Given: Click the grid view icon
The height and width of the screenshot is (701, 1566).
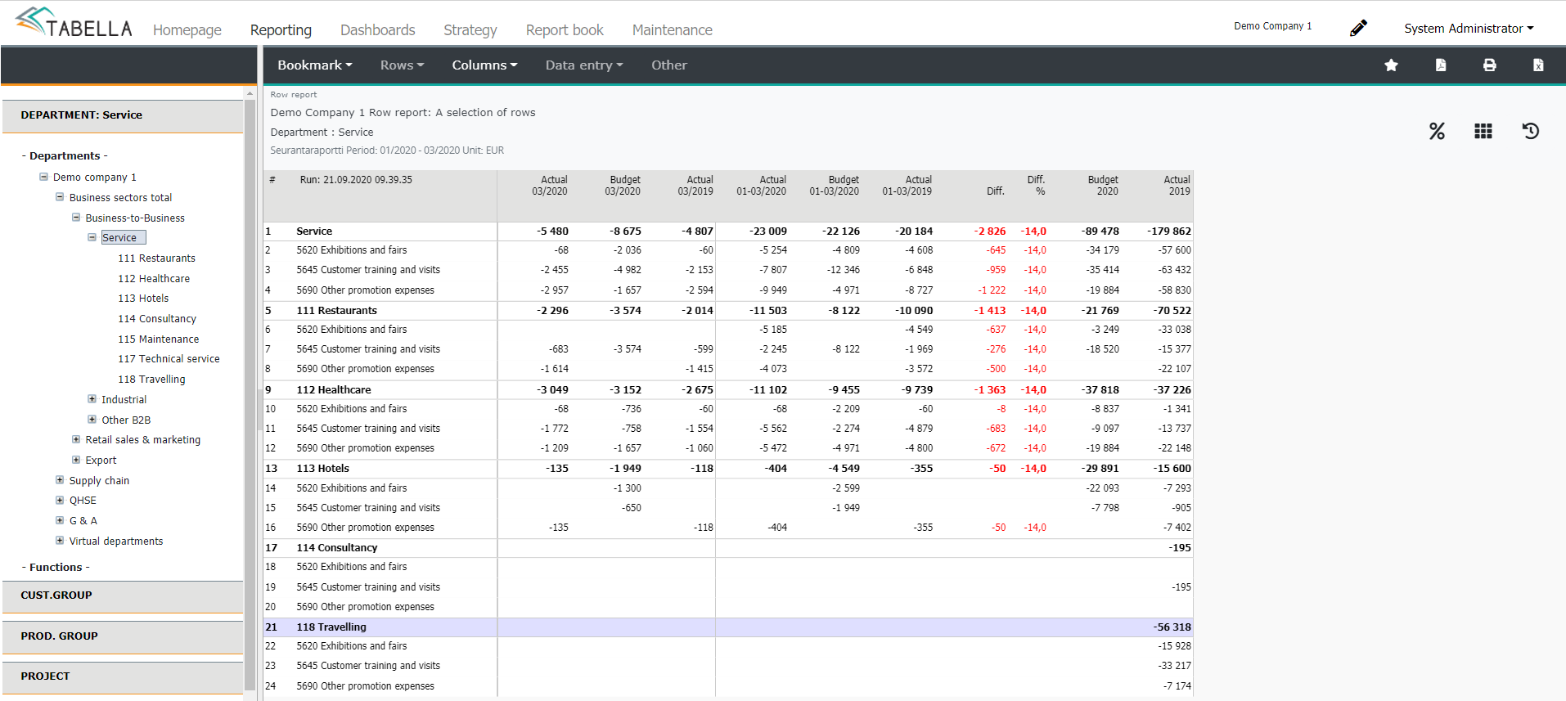Looking at the screenshot, I should [x=1483, y=131].
